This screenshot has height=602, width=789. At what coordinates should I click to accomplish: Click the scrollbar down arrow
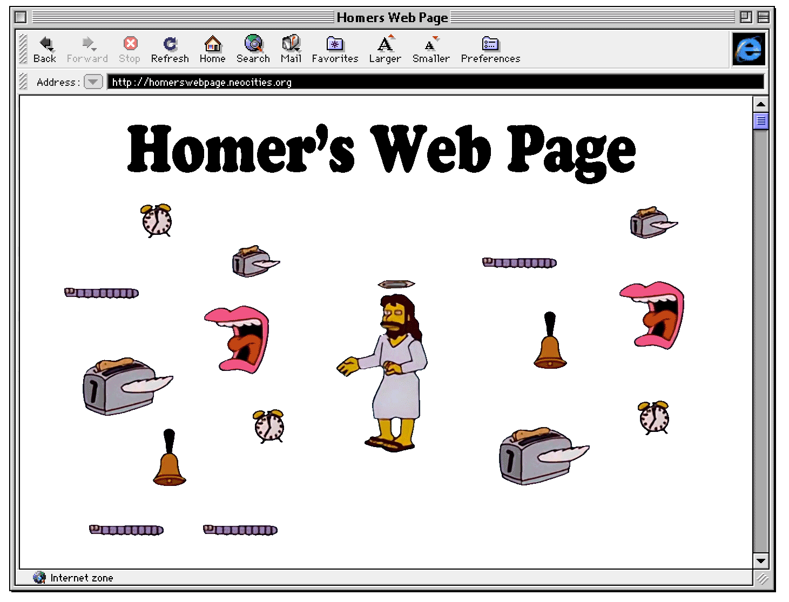761,562
